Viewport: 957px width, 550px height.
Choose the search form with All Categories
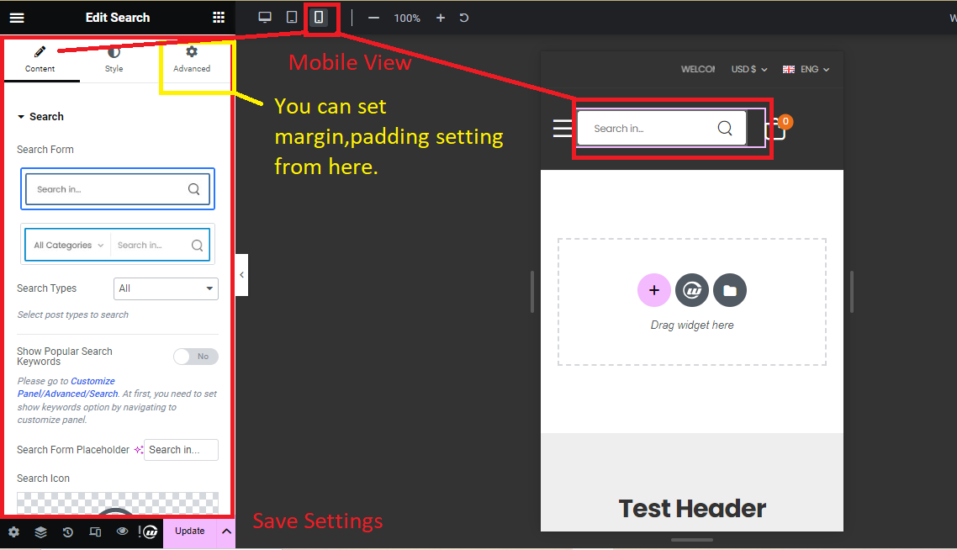click(118, 245)
